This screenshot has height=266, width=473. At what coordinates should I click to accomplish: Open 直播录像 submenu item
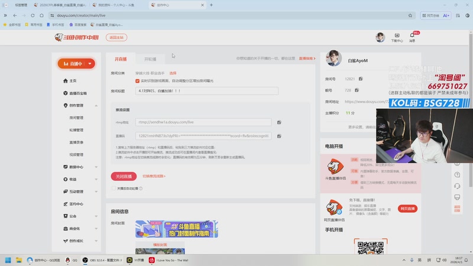(76, 142)
